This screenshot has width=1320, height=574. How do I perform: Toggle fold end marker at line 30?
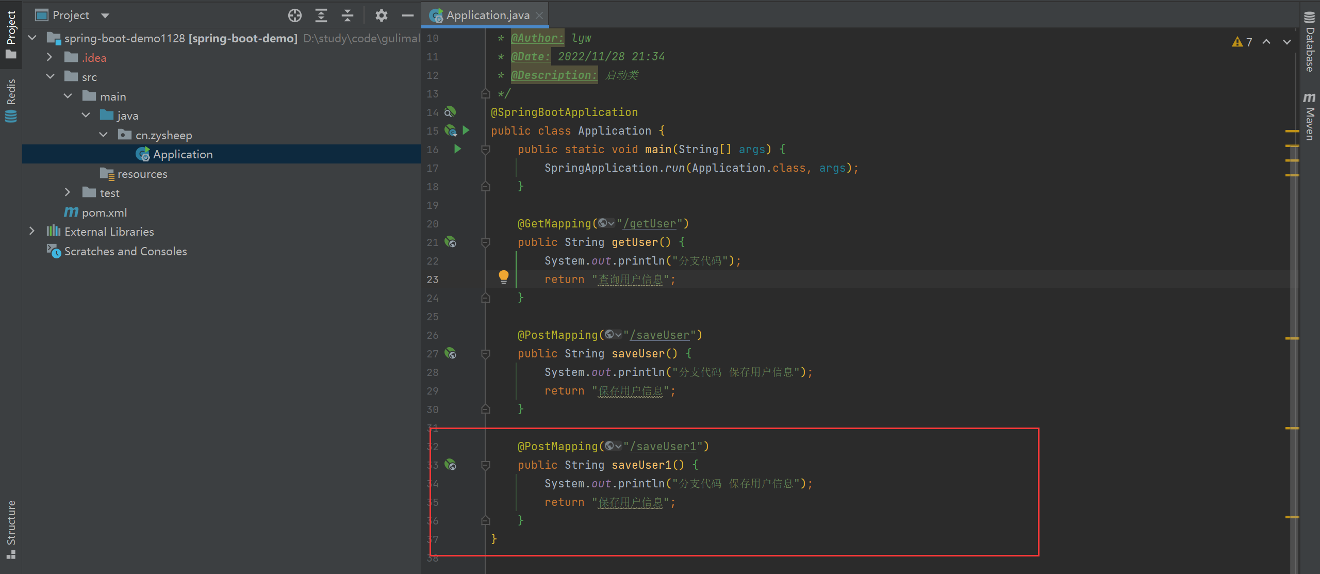(485, 409)
